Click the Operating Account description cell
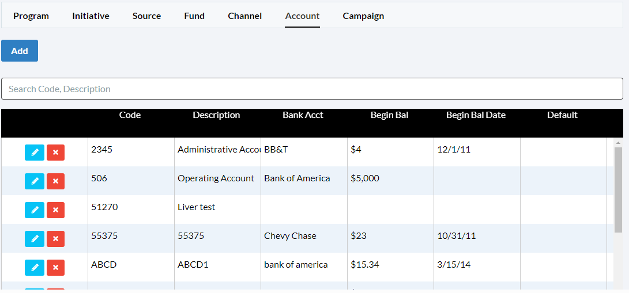The width and height of the screenshot is (629, 293). 218,181
